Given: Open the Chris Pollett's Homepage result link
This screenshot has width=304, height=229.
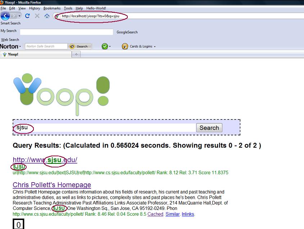Looking at the screenshot, I should click(52, 185).
